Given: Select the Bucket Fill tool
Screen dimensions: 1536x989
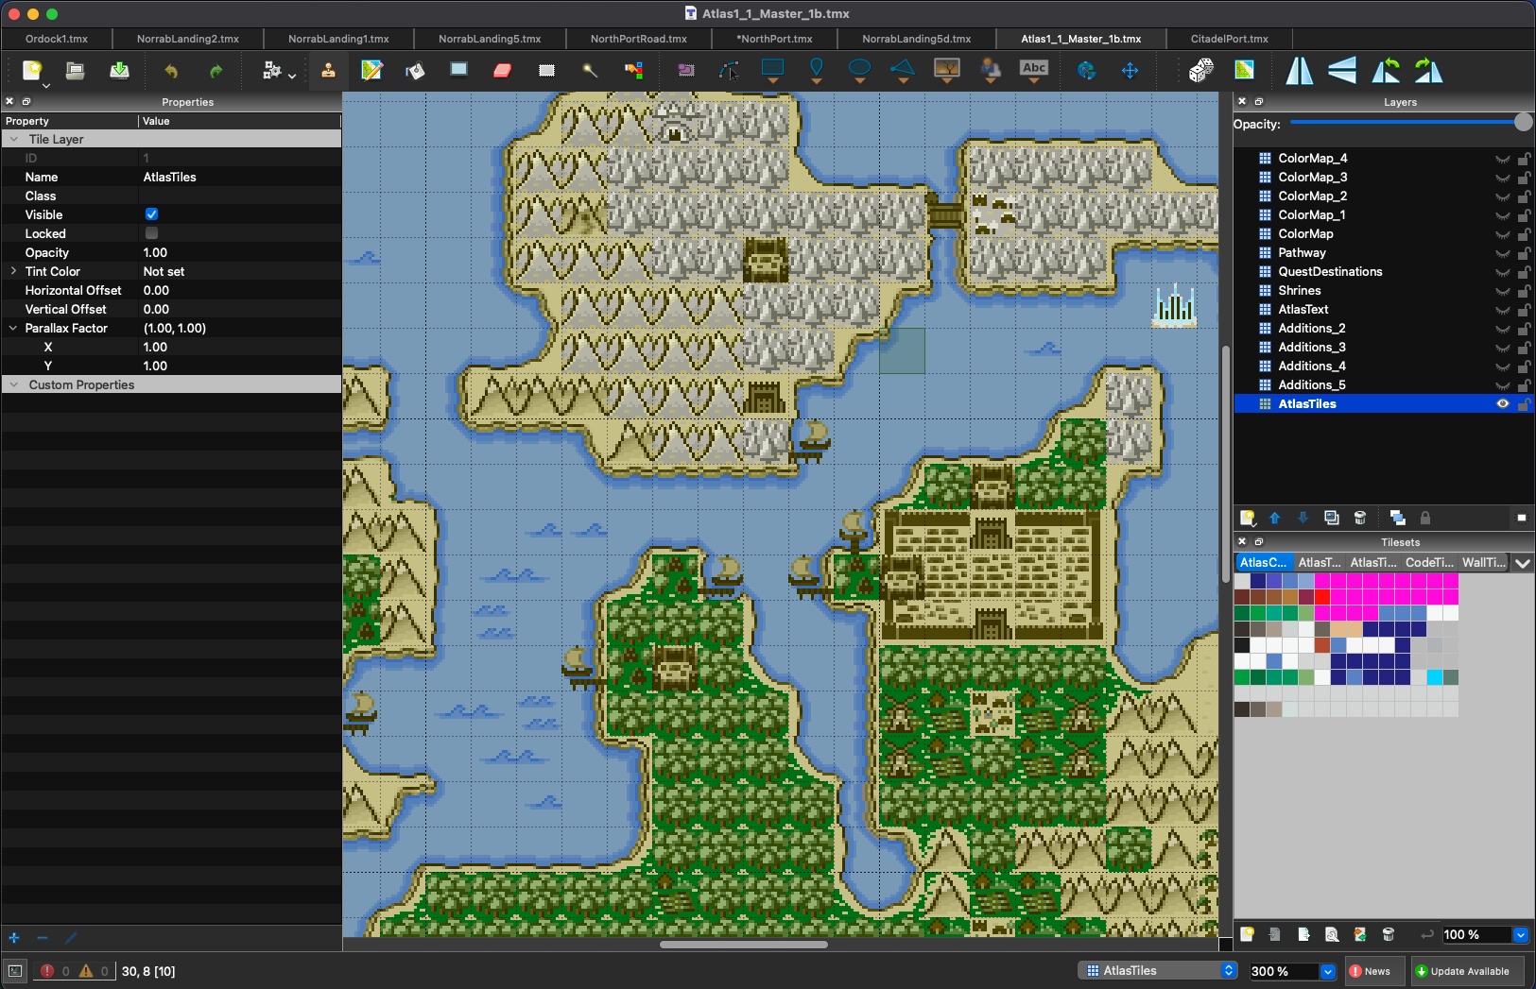Looking at the screenshot, I should click(415, 71).
